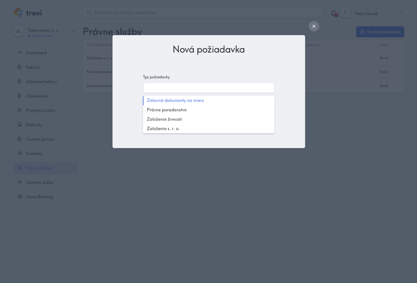The width and height of the screenshot is (417, 283).
Task: Click the notification bell icon
Action: pyautogui.click(x=334, y=13)
